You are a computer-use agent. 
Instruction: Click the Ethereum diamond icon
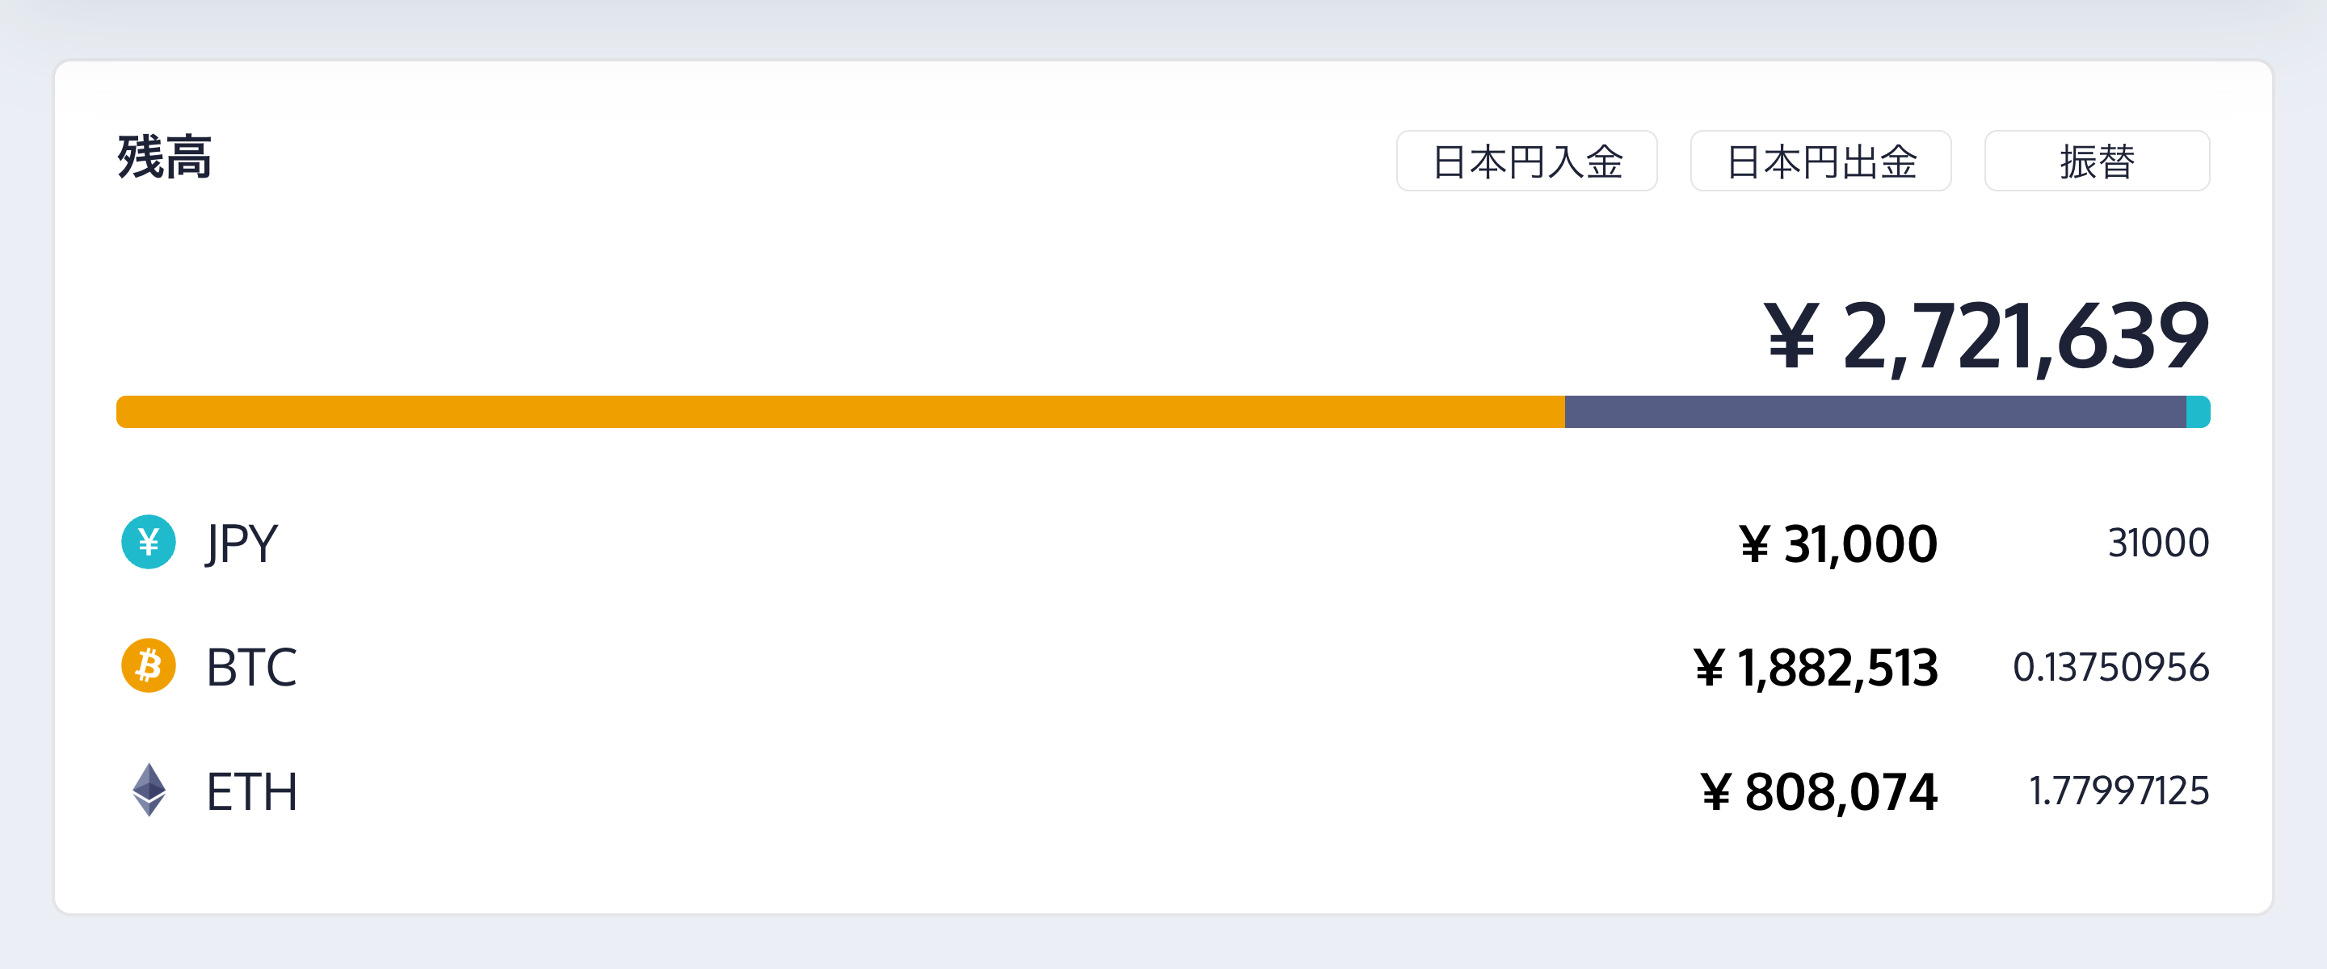148,791
